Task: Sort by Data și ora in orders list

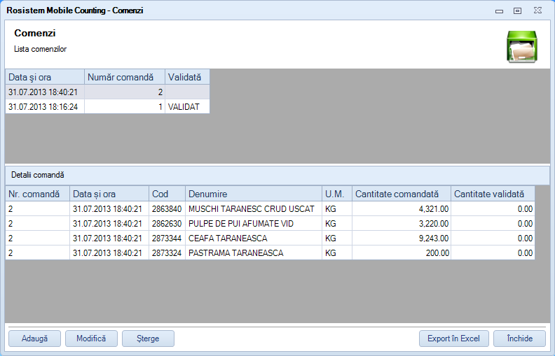Action: click(45, 77)
